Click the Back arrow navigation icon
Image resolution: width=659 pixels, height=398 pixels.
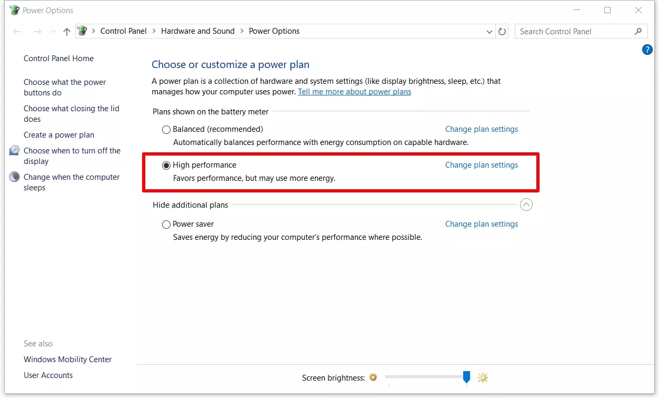pos(17,32)
